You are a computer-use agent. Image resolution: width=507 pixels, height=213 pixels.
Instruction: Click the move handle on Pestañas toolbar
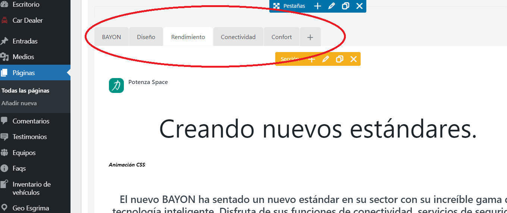276,6
